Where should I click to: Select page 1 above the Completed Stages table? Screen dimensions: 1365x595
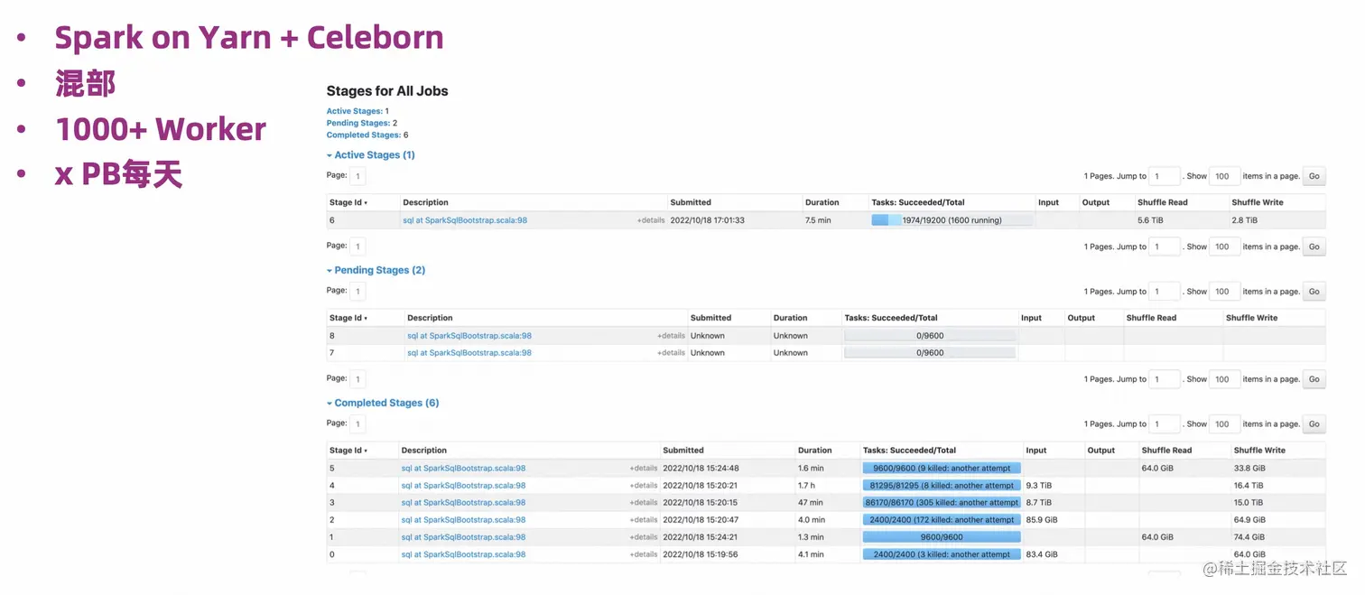358,423
